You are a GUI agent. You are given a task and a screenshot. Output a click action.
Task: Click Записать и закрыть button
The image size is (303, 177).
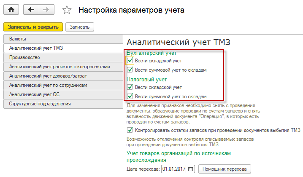pos(33,27)
